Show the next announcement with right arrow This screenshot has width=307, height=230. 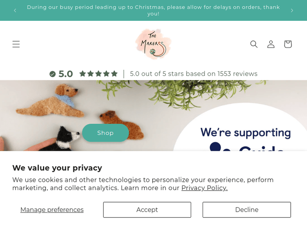[x=292, y=10]
